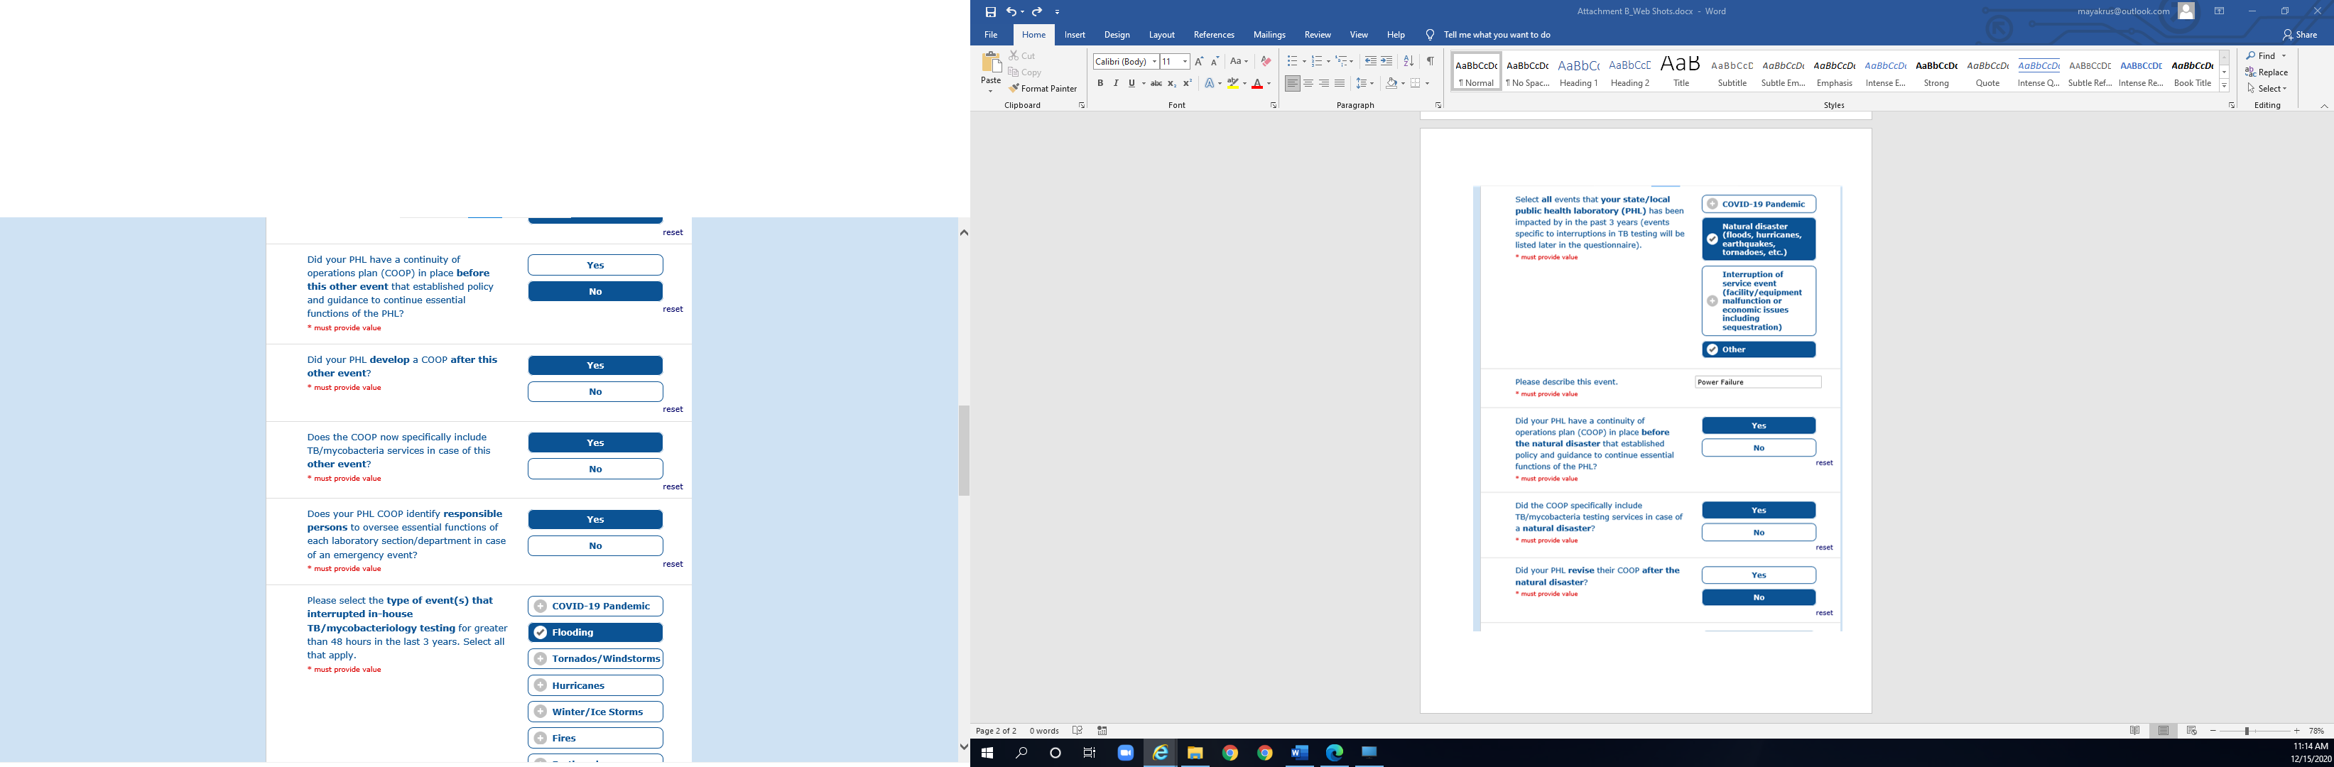This screenshot has height=767, width=2334.
Task: Click the Save icon in title bar
Action: click(x=990, y=12)
